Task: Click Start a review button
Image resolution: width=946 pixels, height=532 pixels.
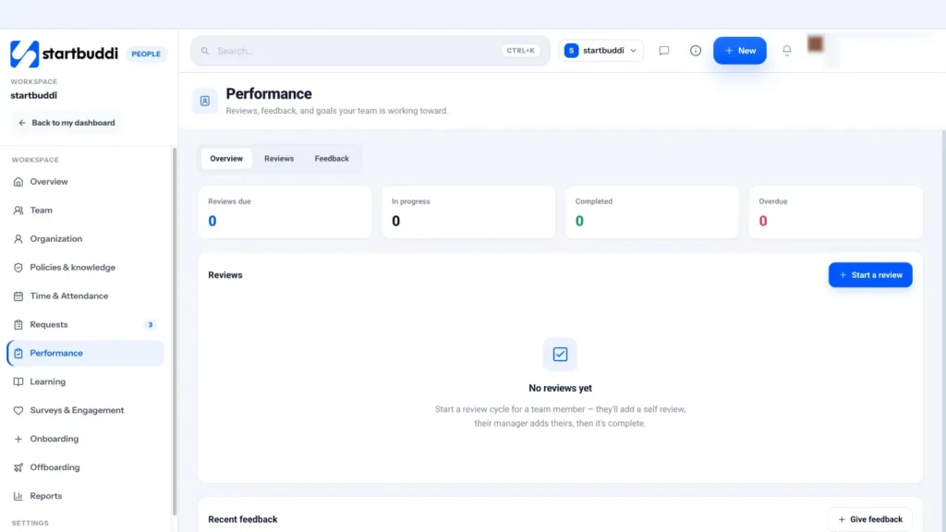Action: [870, 275]
